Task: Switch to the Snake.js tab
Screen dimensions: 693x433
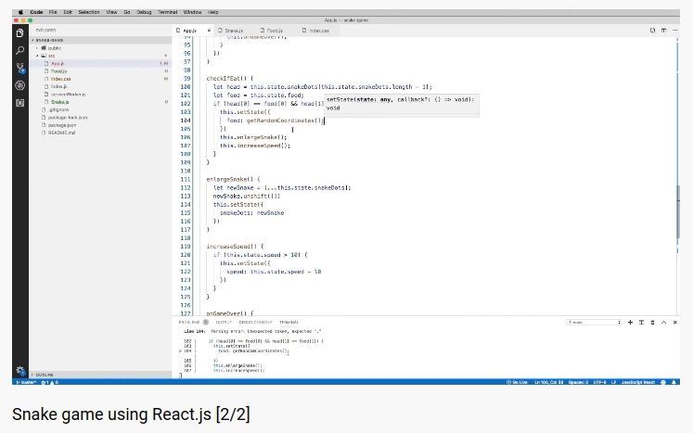Action: tap(234, 31)
